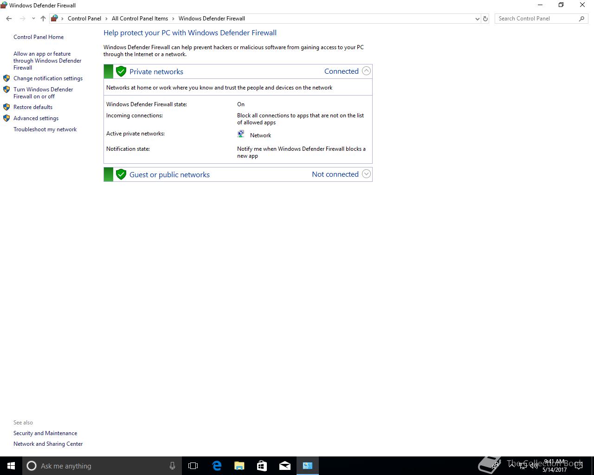This screenshot has height=475, width=594.
Task: Open Change notification settings
Action: (48, 78)
